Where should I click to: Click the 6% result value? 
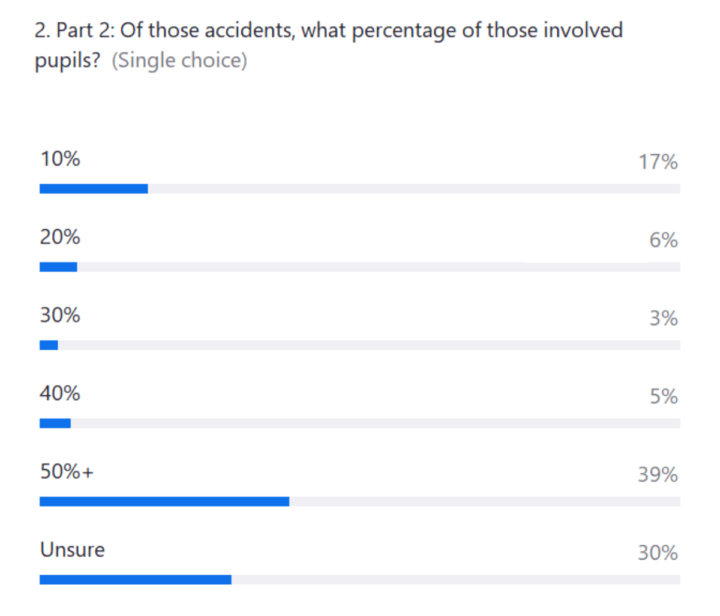click(663, 240)
